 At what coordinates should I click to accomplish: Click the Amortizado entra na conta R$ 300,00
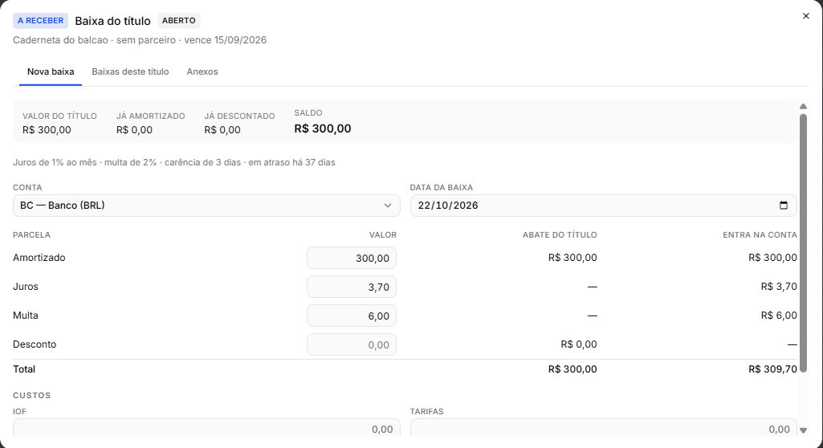coord(772,258)
